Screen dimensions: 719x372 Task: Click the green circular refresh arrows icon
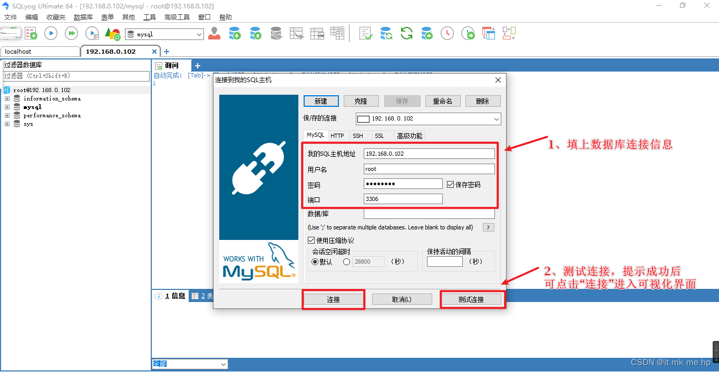[406, 34]
